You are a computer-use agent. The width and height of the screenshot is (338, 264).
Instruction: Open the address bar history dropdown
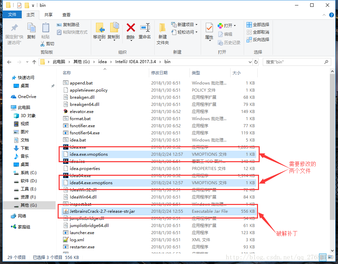[250, 62]
